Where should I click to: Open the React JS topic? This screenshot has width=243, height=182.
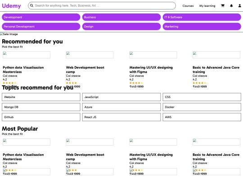[x=121, y=117]
